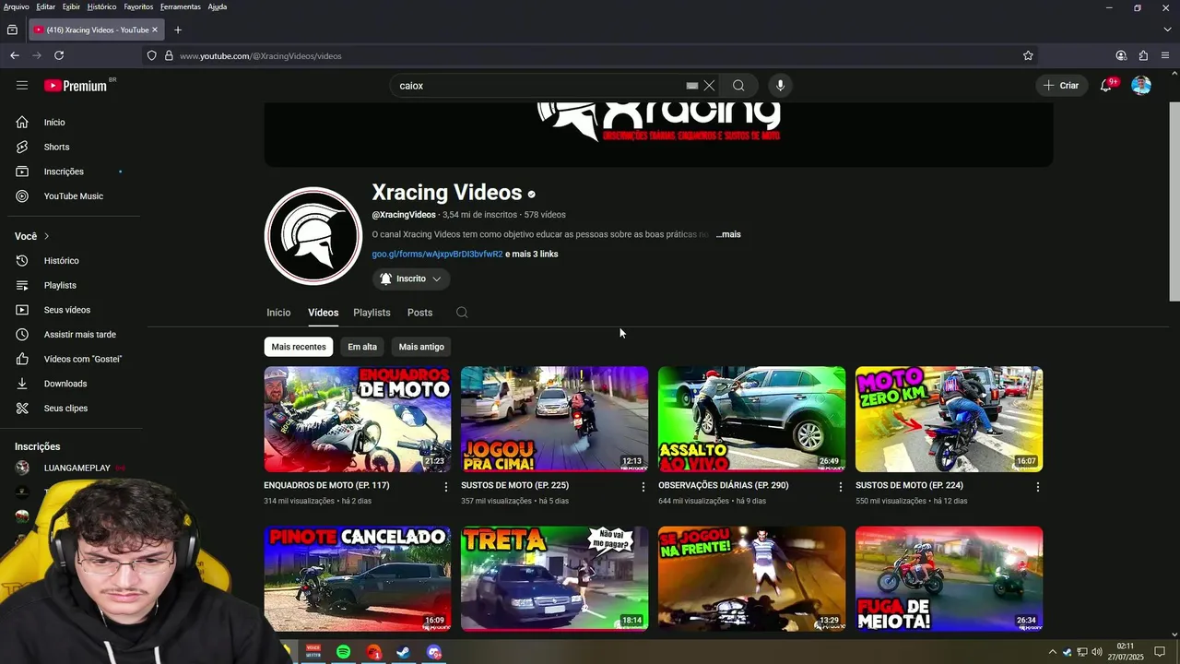Play ENQUADROS DE MOTO thumbnail

[358, 420]
